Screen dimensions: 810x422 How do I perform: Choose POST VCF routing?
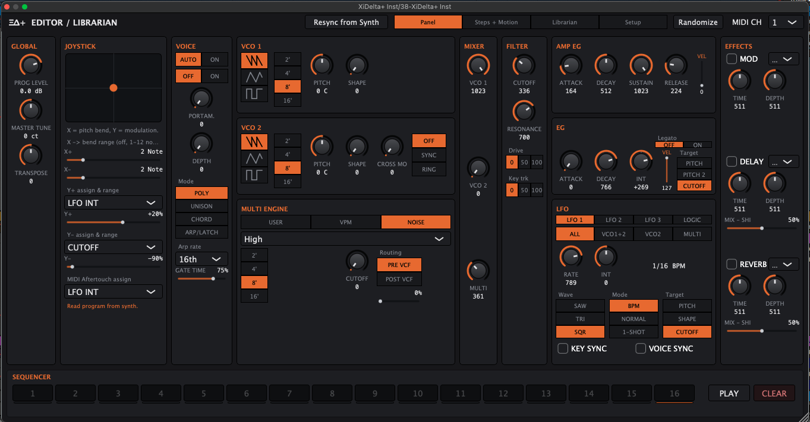point(400,279)
